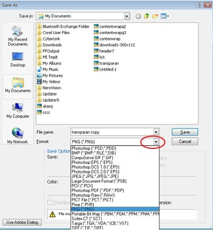Choose CompuServe GIF format
This screenshot has height=230, width=213.
pos(115,157)
